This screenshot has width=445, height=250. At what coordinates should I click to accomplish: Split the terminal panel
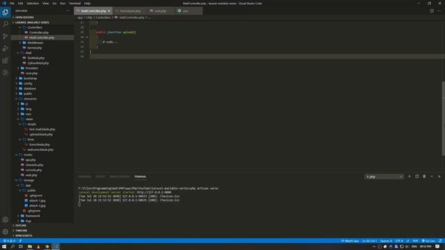coord(417,176)
